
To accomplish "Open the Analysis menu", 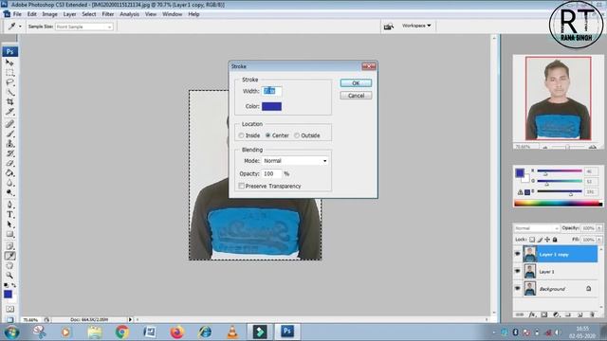I will pyautogui.click(x=129, y=14).
